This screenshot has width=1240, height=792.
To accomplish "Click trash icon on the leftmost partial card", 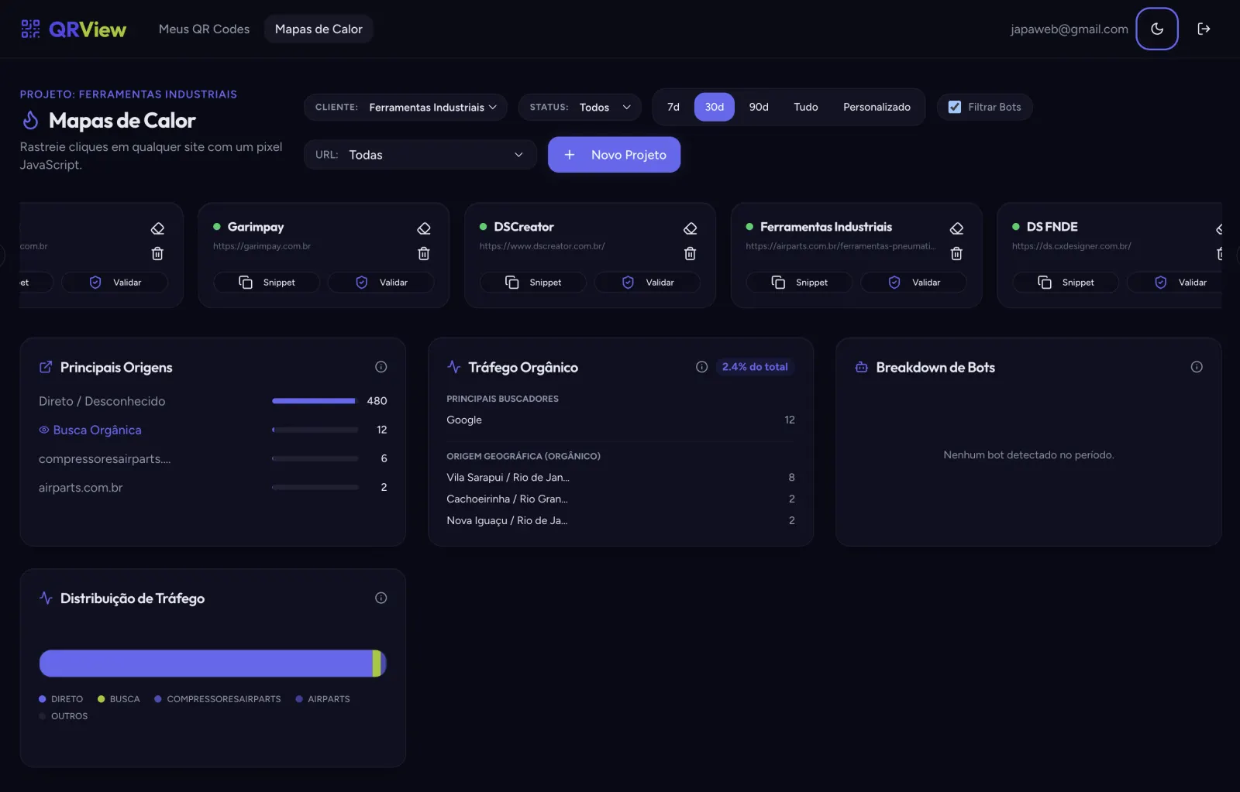I will click(x=157, y=253).
